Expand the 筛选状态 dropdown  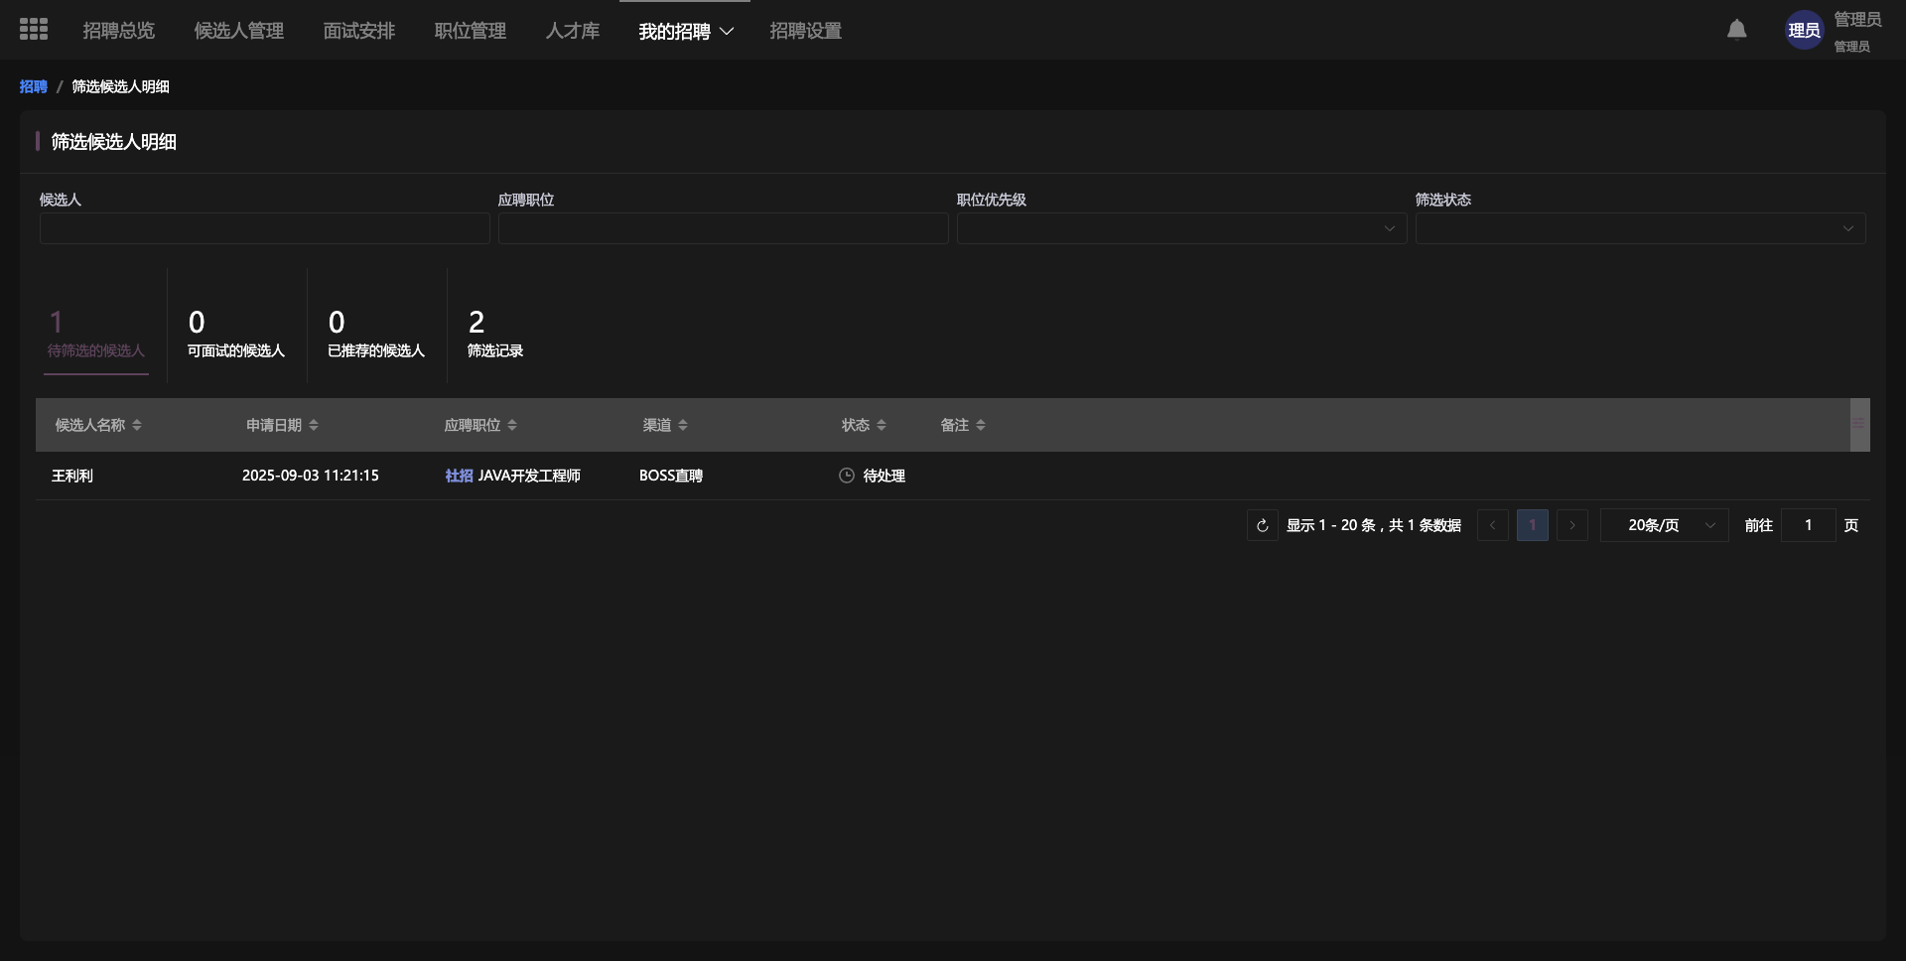pos(1640,228)
